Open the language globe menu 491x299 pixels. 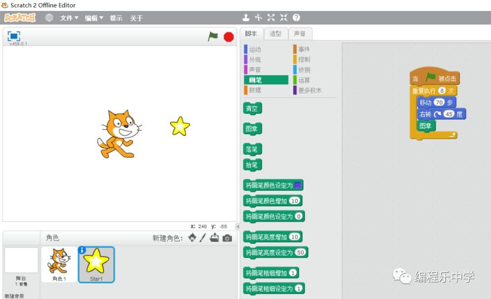tap(49, 18)
